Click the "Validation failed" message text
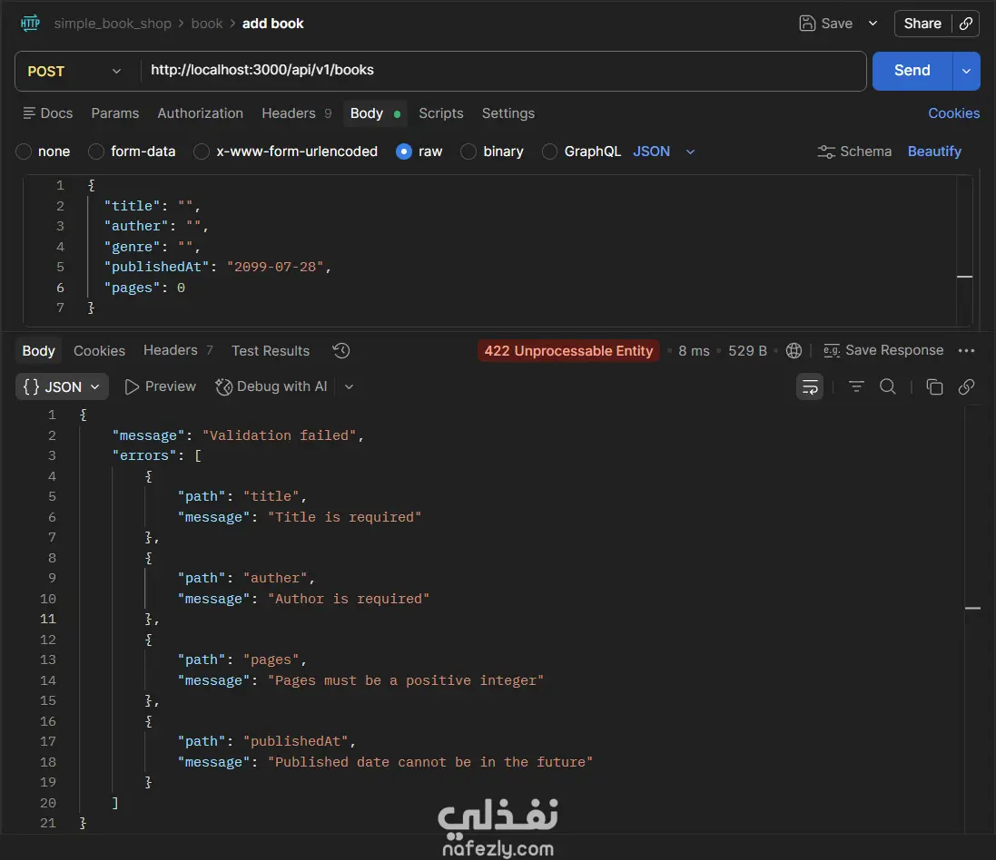The width and height of the screenshot is (996, 860). tap(280, 435)
